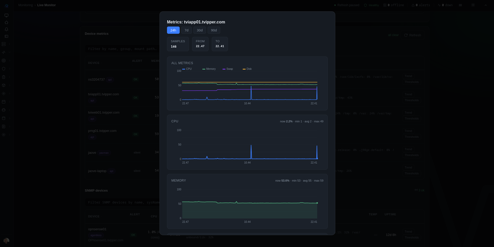The height and width of the screenshot is (247, 494).
Task: Click the Healthy shield status icon
Action: pos(365,5)
